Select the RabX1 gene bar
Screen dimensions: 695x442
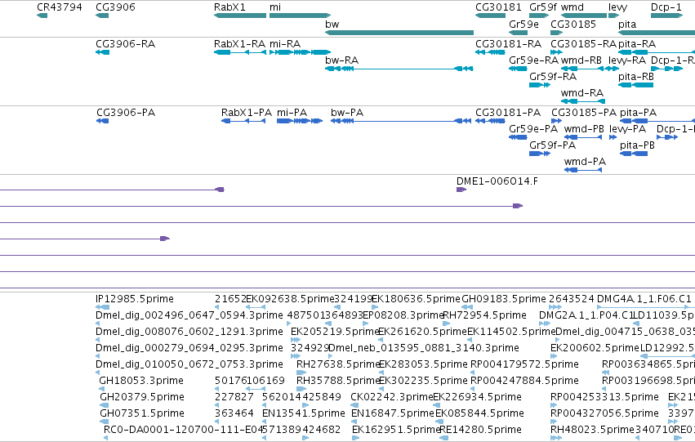[x=240, y=16]
